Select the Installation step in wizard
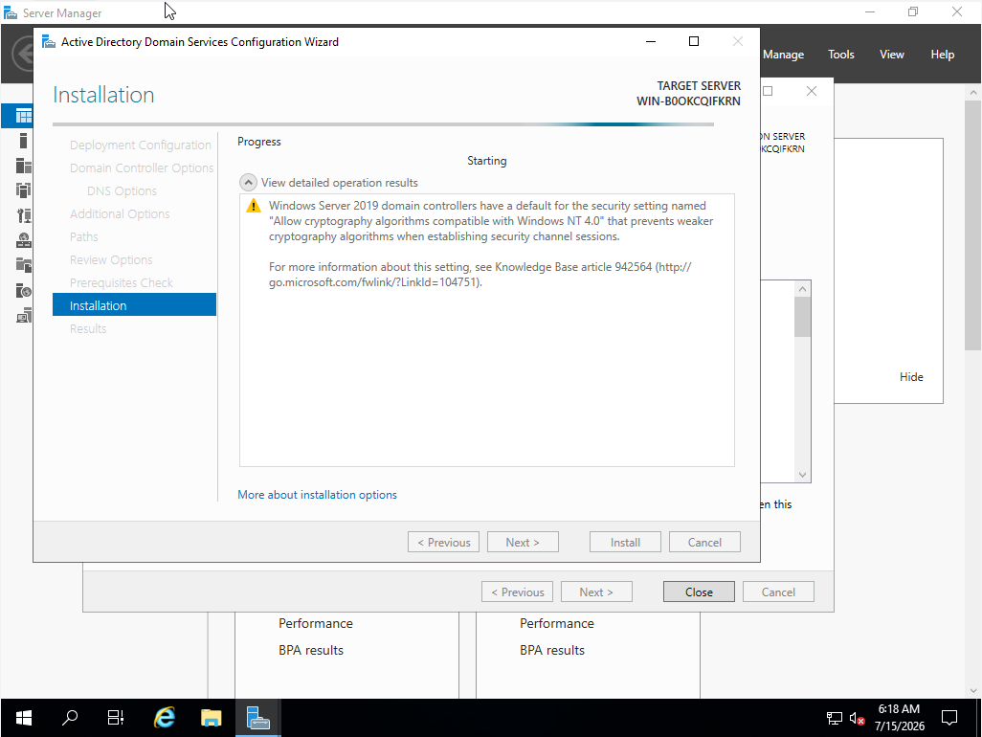This screenshot has height=737, width=982. click(134, 305)
